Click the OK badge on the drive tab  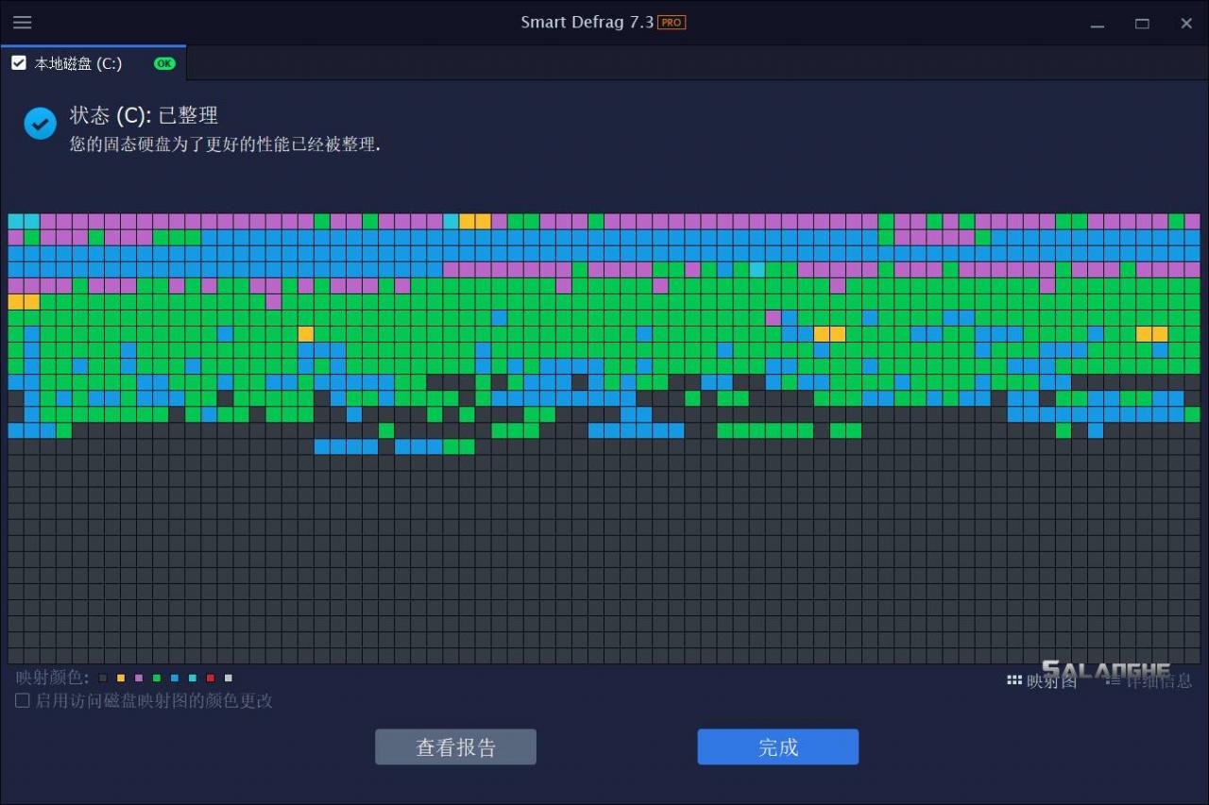coord(163,63)
